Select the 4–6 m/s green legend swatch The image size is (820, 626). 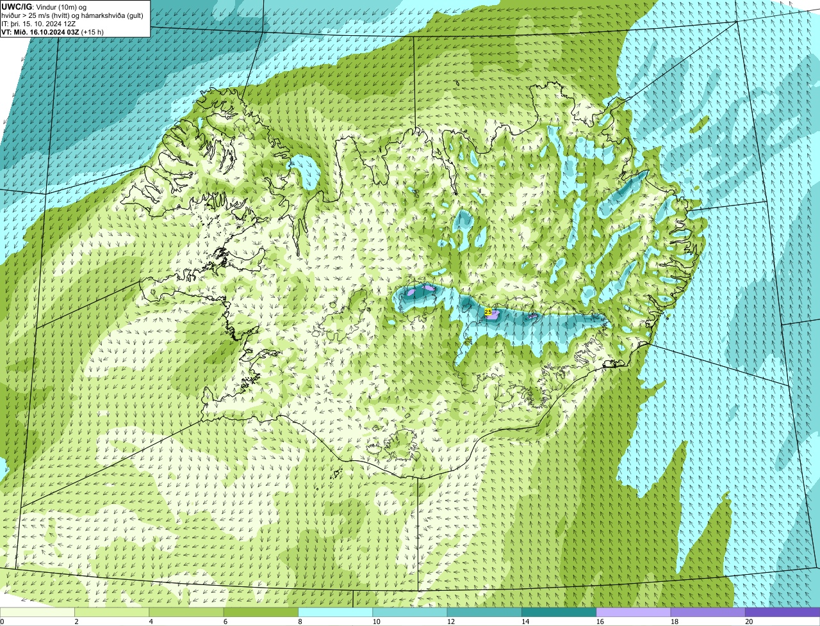tap(186, 612)
